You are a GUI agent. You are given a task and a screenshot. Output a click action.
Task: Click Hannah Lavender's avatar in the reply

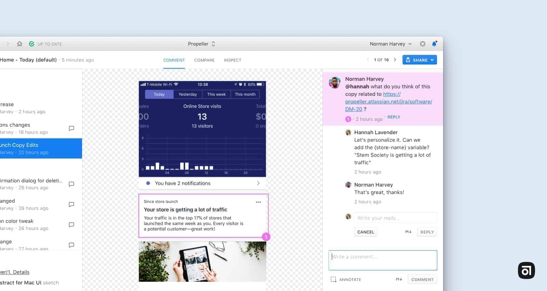tap(348, 132)
